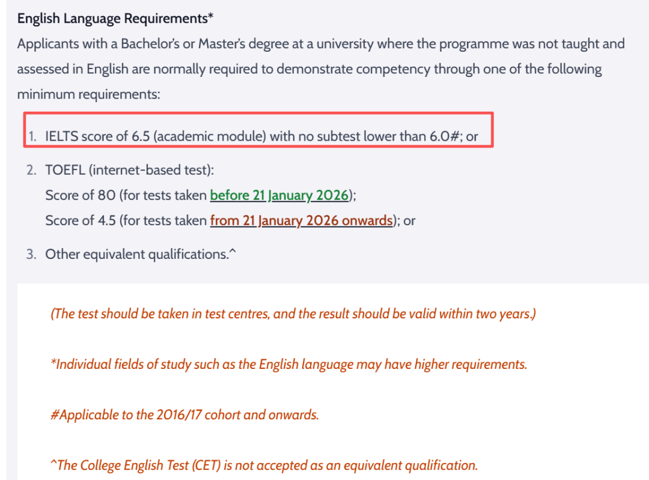Select the 'Other equivalent qualifications.^' list item
Image resolution: width=649 pixels, height=480 pixels.
coord(141,254)
